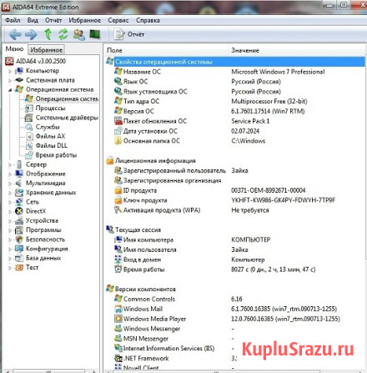Click the Безопасность shield icon
This screenshot has width=367, height=373.
click(x=19, y=239)
